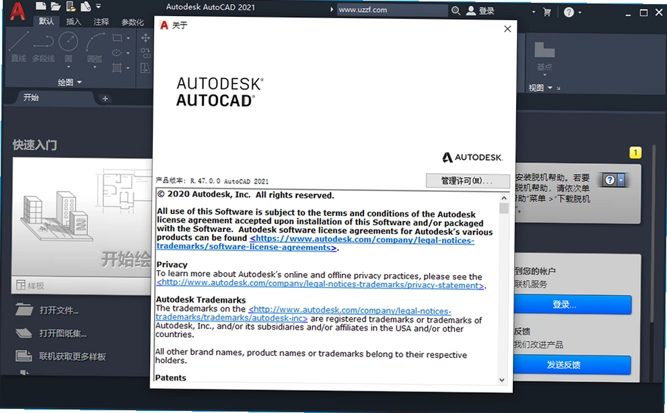The image size is (667, 413).
Task: Open the software-license-agreements link
Action: coord(315,243)
